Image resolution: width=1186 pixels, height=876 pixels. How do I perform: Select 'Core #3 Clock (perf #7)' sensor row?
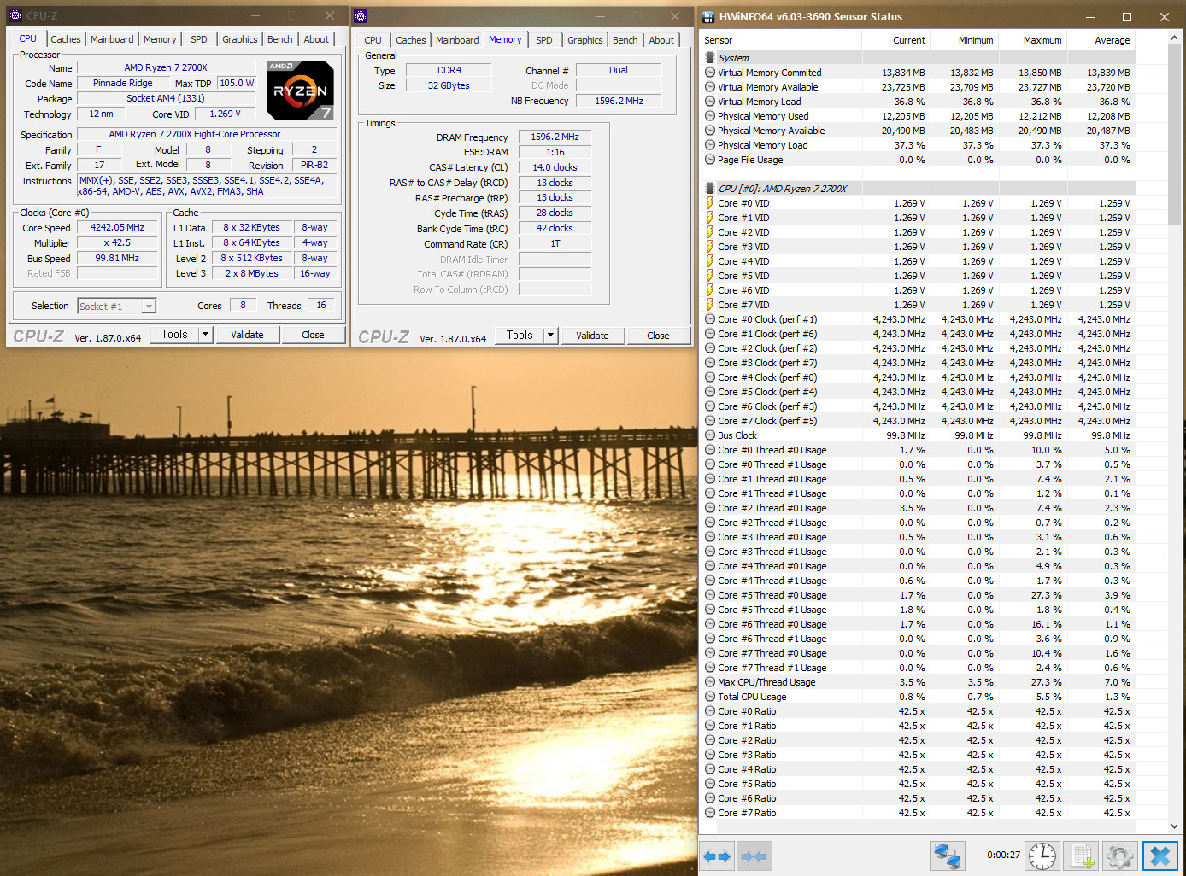coord(918,363)
